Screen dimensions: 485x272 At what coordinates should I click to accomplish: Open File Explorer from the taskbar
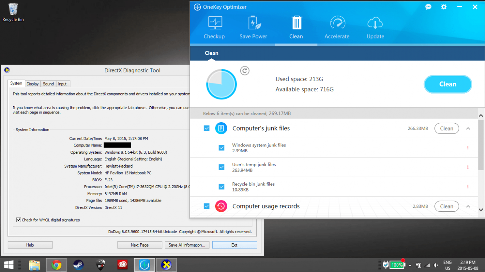pos(34,265)
